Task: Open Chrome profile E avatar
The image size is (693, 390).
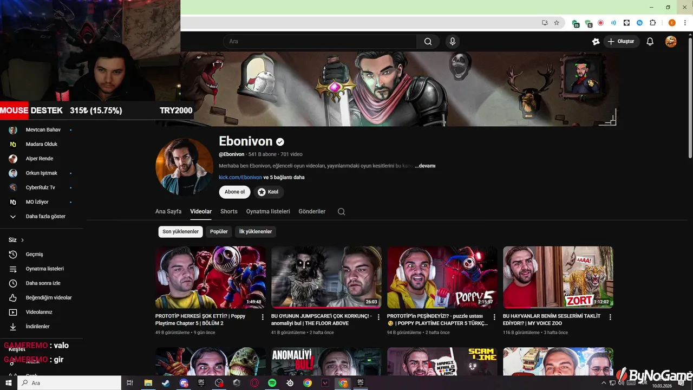Action: pyautogui.click(x=672, y=23)
